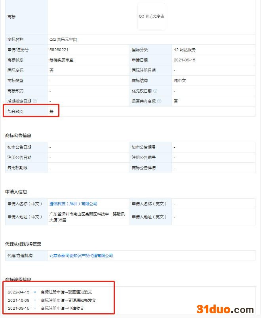Click the 商标公告信息 section heading
This screenshot has width=261, height=318.
[x=18, y=135]
